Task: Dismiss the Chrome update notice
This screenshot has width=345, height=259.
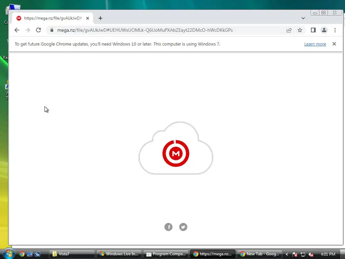Action: coord(334,44)
